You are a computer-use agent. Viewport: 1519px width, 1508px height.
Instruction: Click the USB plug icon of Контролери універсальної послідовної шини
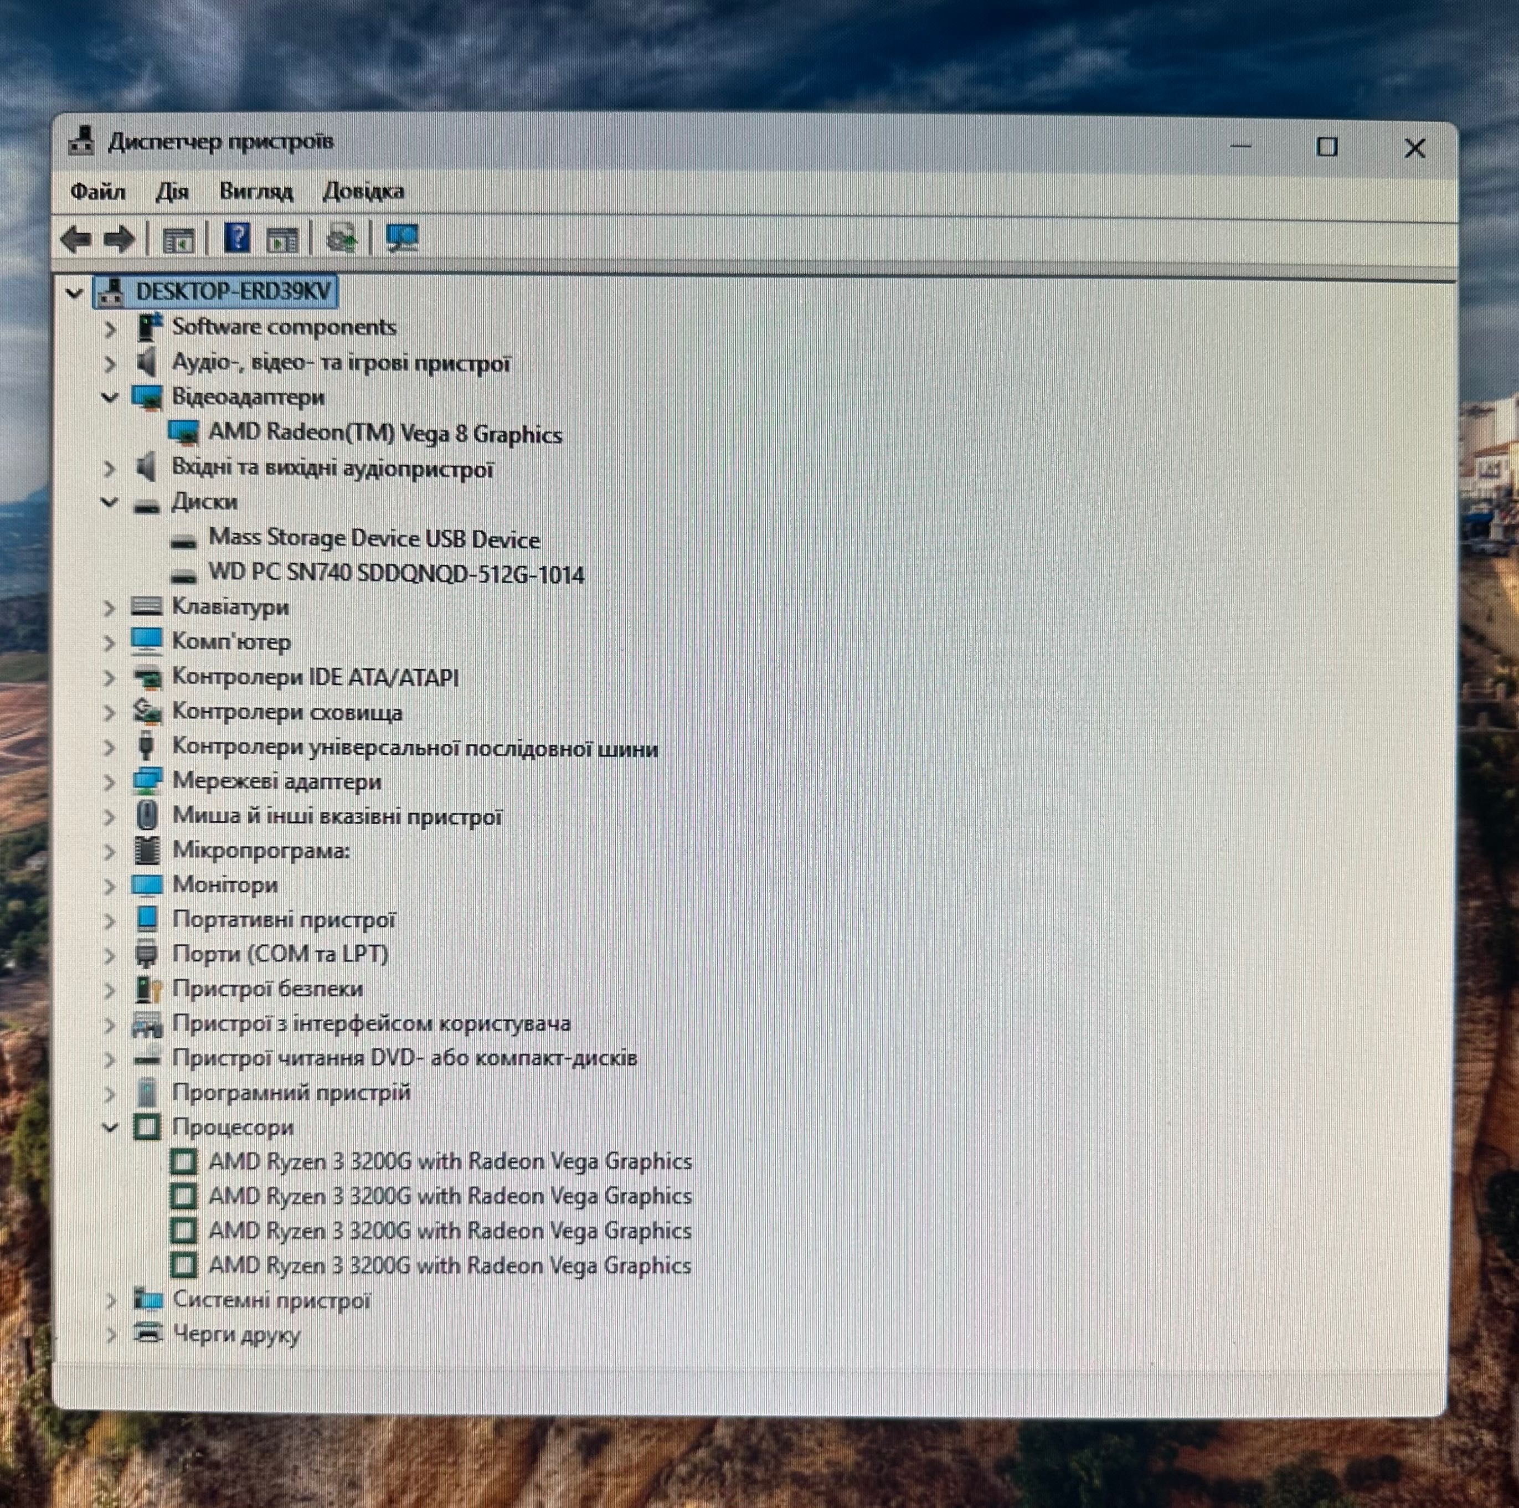click(x=146, y=745)
